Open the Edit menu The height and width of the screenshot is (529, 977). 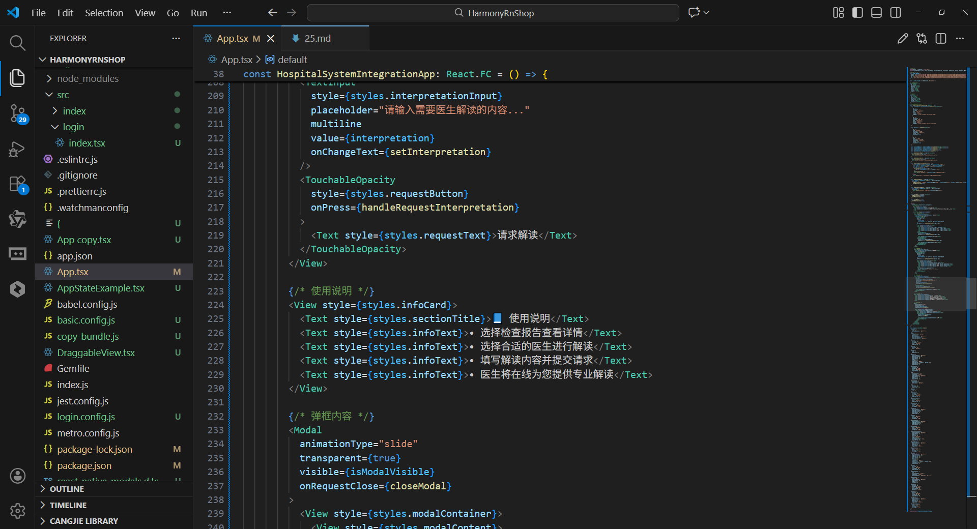[65, 13]
